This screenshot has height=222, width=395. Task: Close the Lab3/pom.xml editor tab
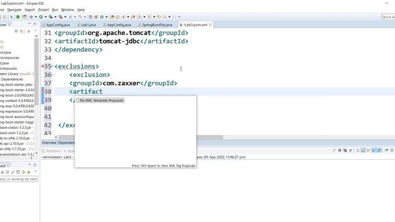[x=210, y=25]
